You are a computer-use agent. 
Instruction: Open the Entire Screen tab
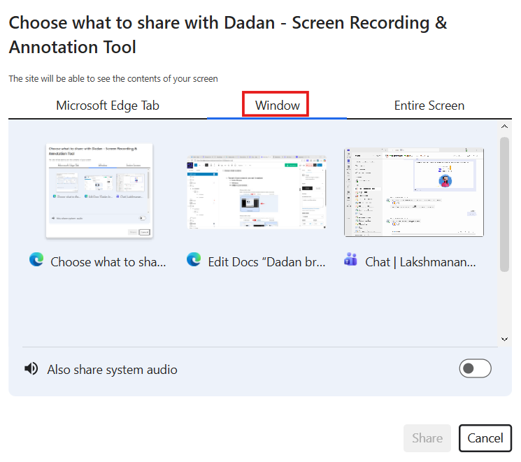[x=429, y=106]
